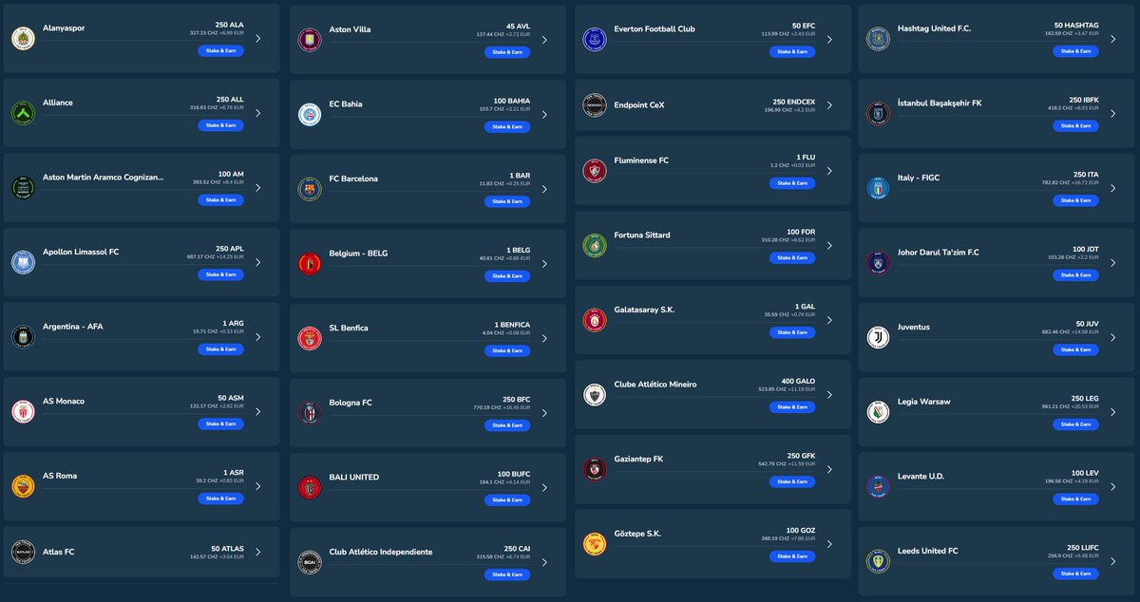The image size is (1140, 602).
Task: Click Stake & Earn for Leeds United FC
Action: point(1075,574)
